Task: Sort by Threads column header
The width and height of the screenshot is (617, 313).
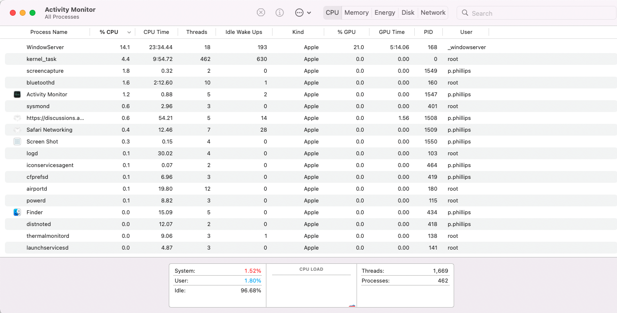Action: (197, 32)
